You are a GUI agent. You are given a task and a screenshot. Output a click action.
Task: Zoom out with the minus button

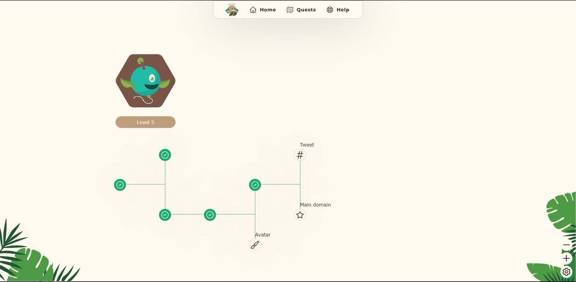566,245
